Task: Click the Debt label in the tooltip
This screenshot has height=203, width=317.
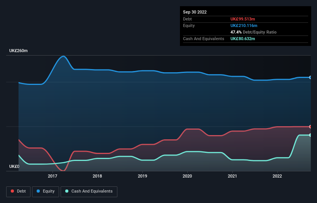Action: 187,19
